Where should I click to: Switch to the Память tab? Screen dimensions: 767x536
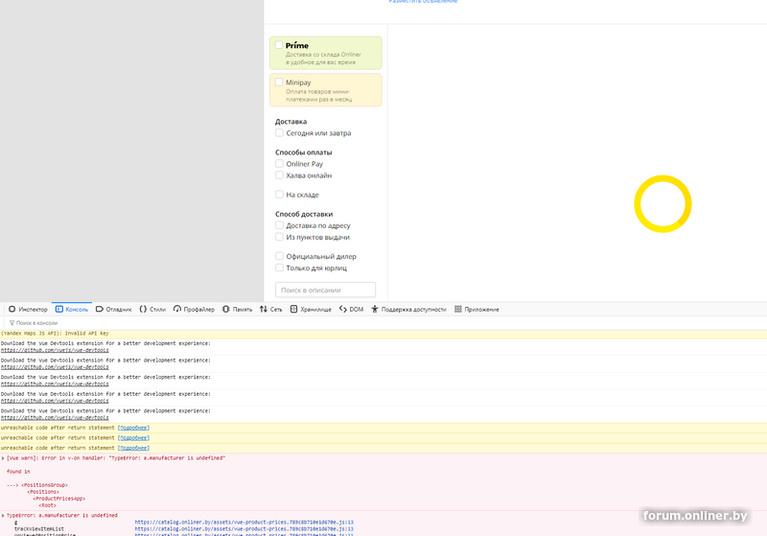(x=237, y=309)
